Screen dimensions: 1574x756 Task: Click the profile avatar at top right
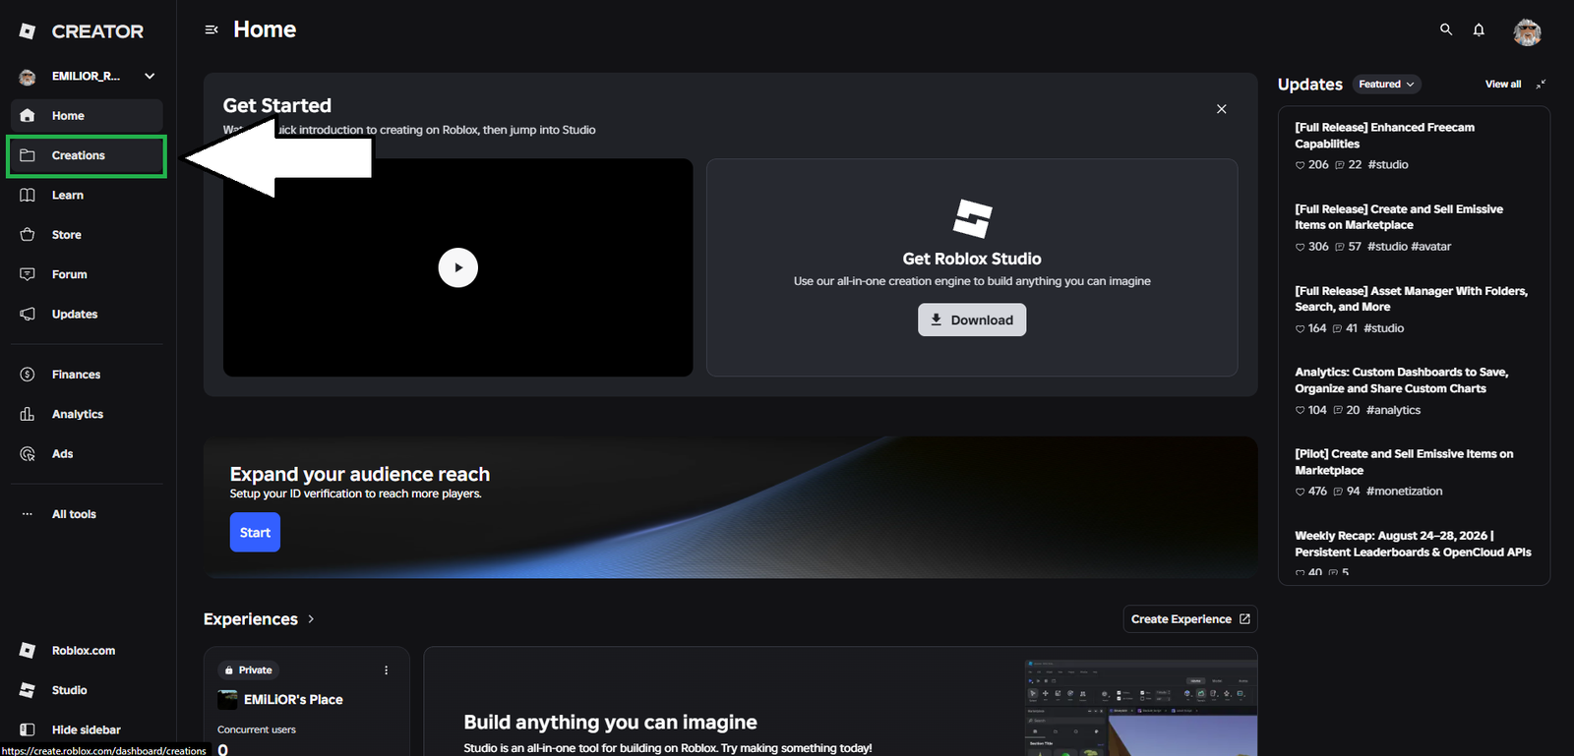point(1527,31)
